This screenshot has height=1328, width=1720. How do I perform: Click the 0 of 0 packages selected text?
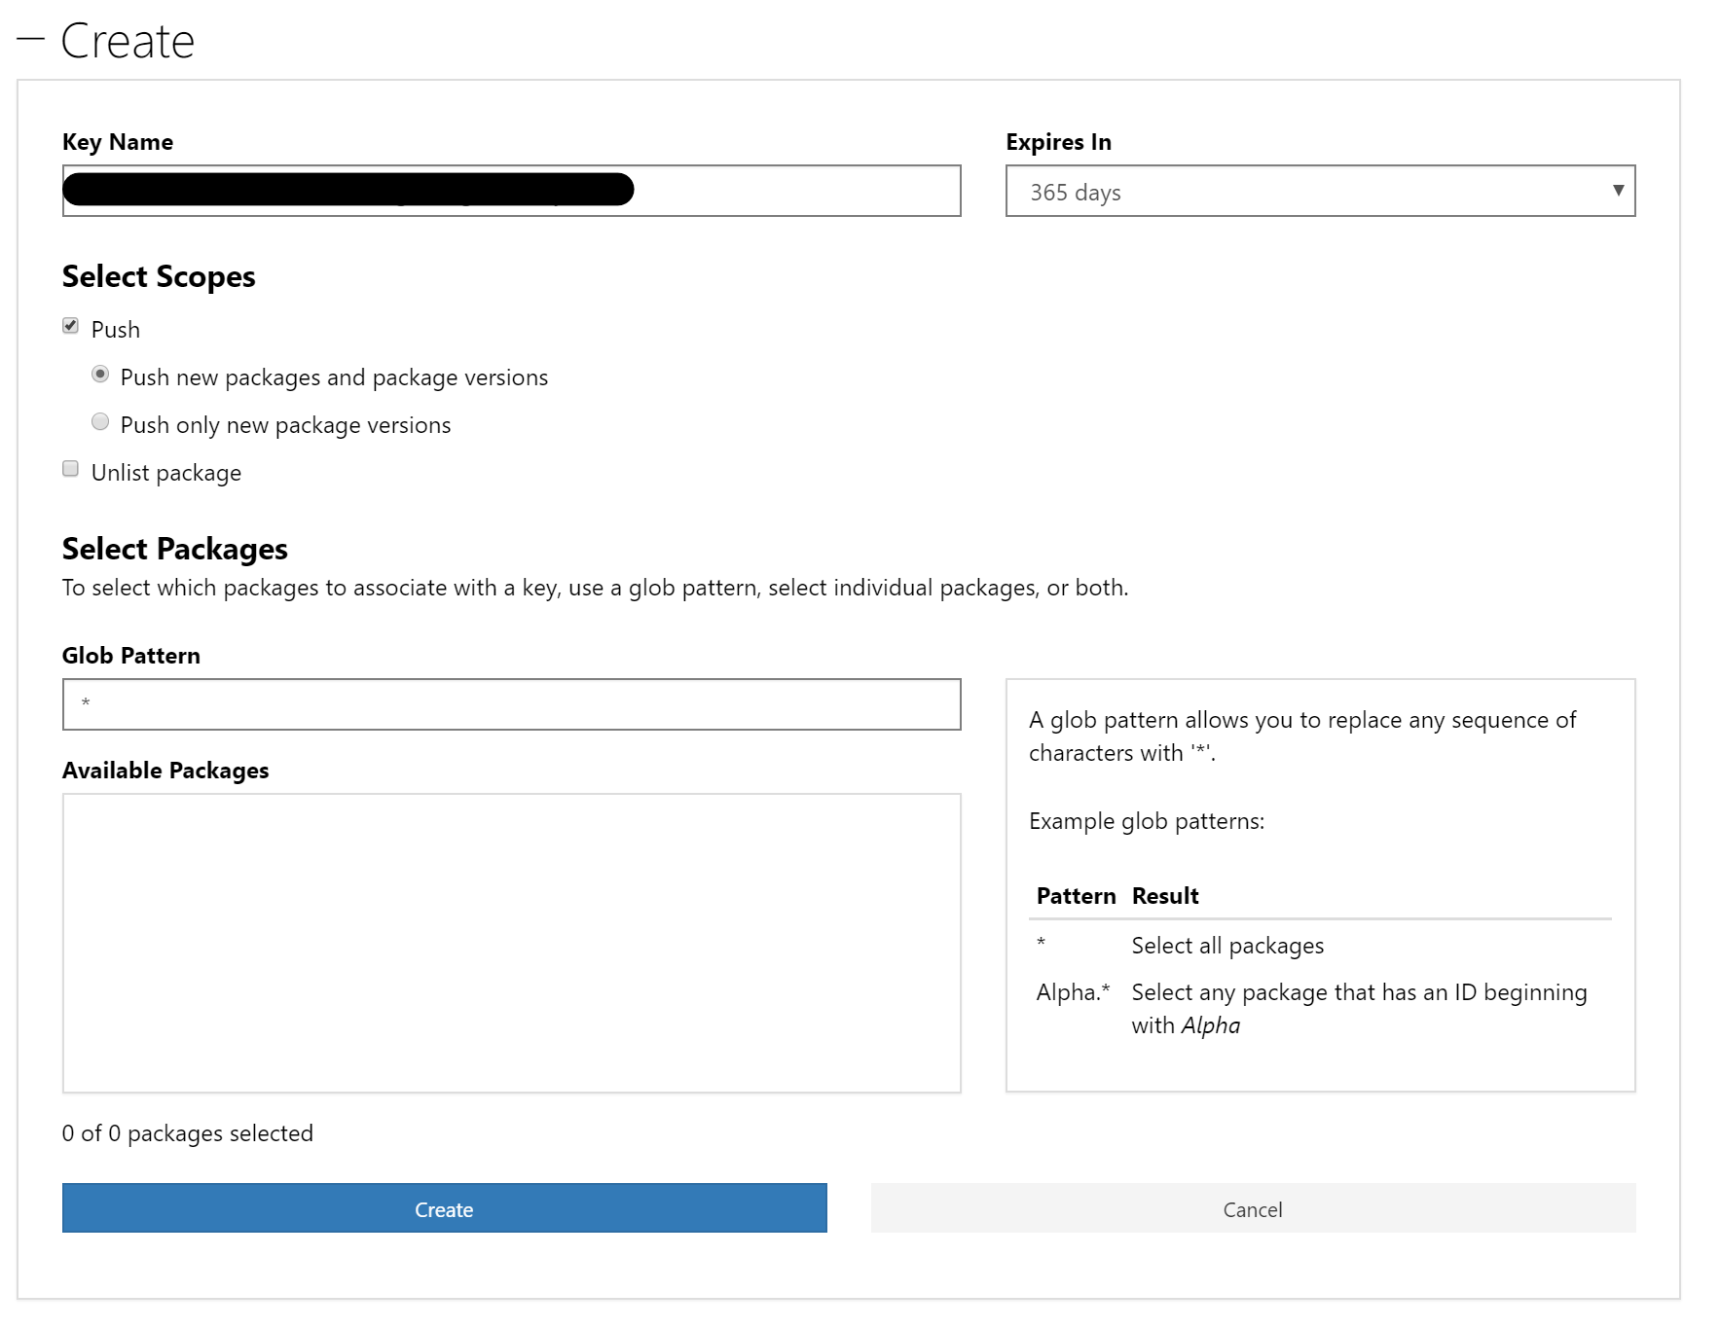coord(188,1133)
